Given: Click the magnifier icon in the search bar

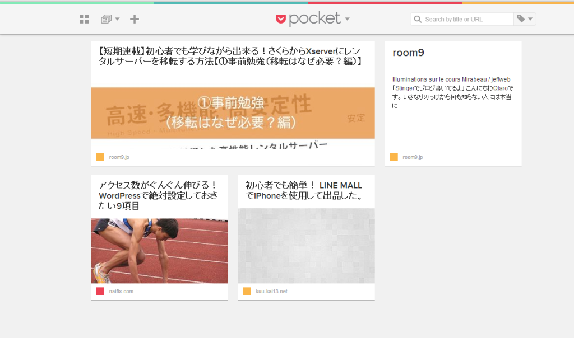Looking at the screenshot, I should coord(417,18).
